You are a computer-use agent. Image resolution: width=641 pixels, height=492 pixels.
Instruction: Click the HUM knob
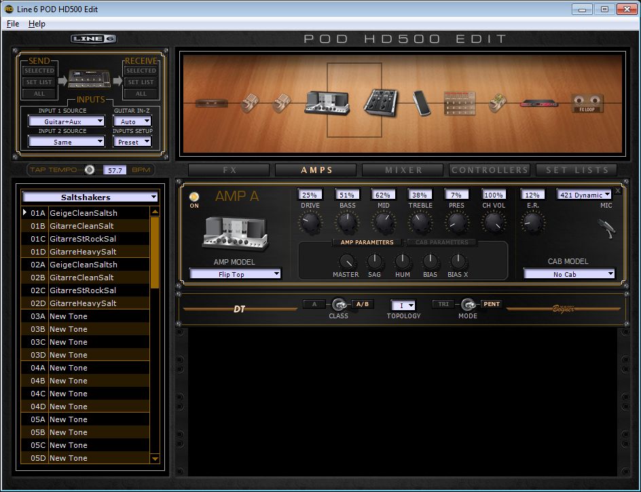coord(402,261)
